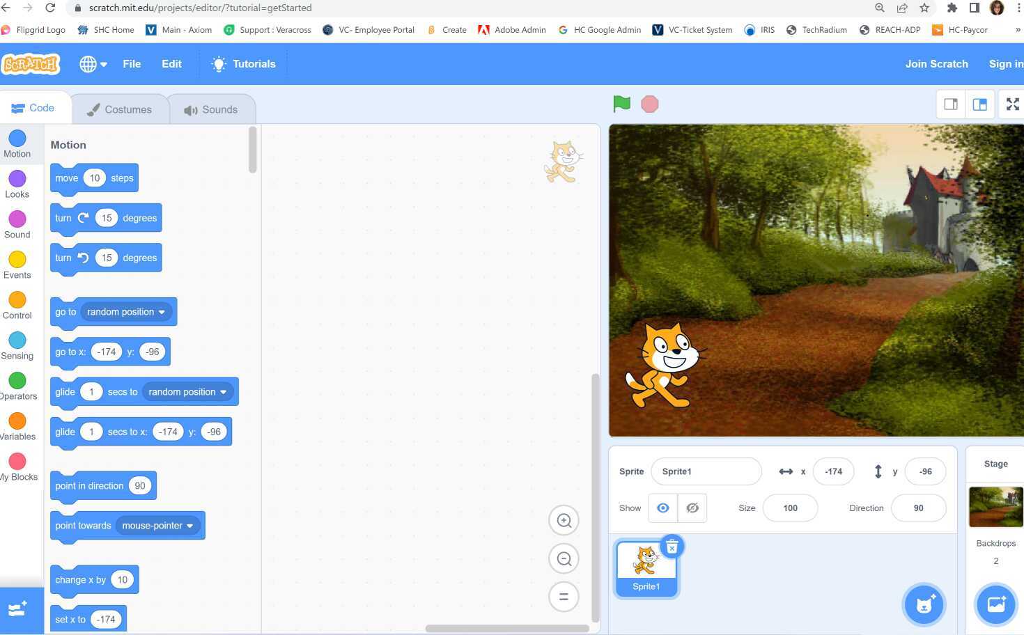
Task: Select the Motion block category
Action: [x=17, y=144]
